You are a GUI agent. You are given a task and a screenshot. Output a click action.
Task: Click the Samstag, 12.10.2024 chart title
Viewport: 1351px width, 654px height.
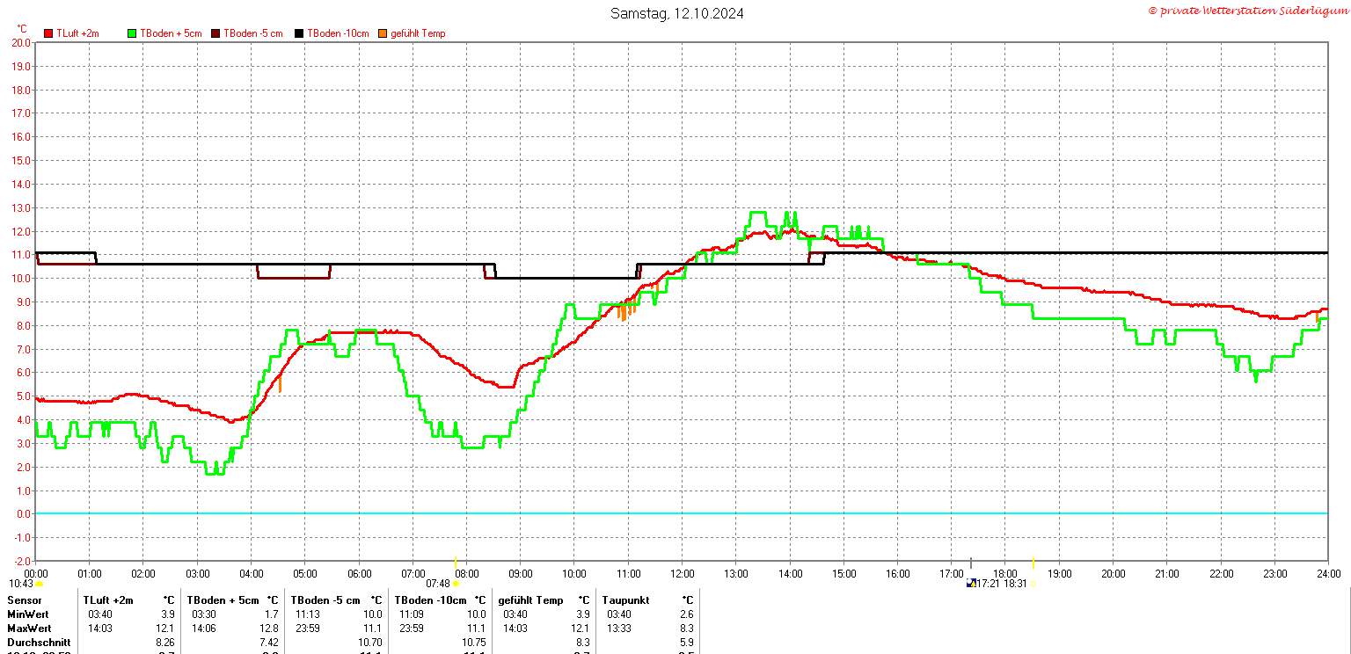[677, 13]
